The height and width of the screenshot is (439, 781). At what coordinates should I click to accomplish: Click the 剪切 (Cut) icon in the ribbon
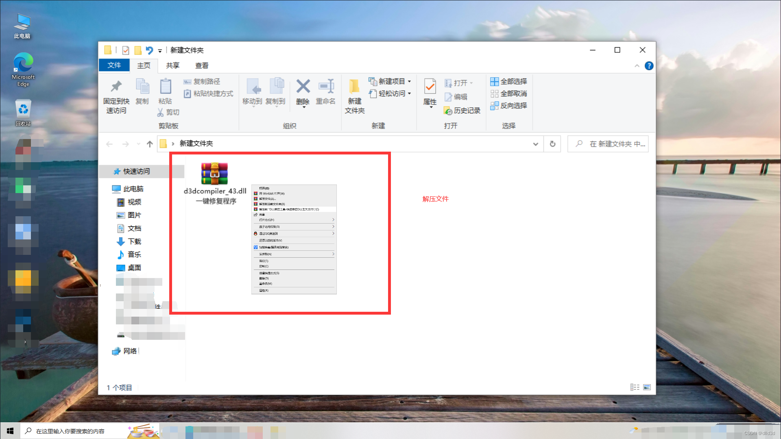(x=168, y=112)
